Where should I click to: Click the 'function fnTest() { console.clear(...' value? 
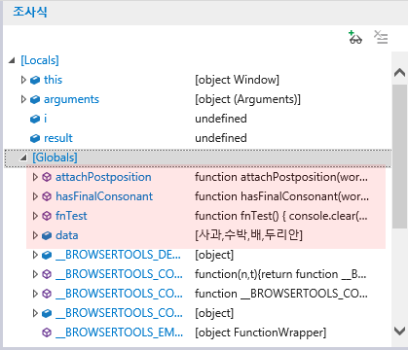[x=281, y=216]
